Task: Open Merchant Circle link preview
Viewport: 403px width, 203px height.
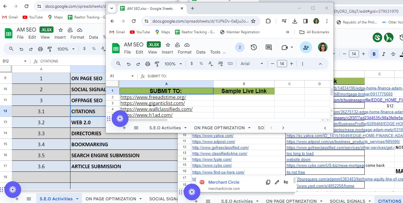Action: [224, 182]
